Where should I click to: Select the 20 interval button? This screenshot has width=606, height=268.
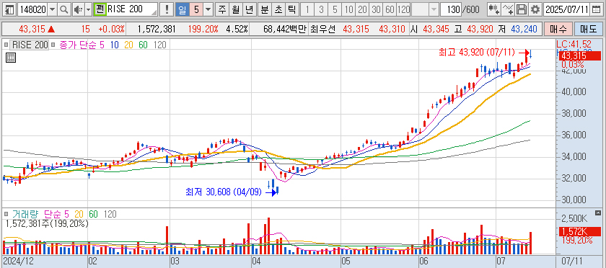click(362, 9)
